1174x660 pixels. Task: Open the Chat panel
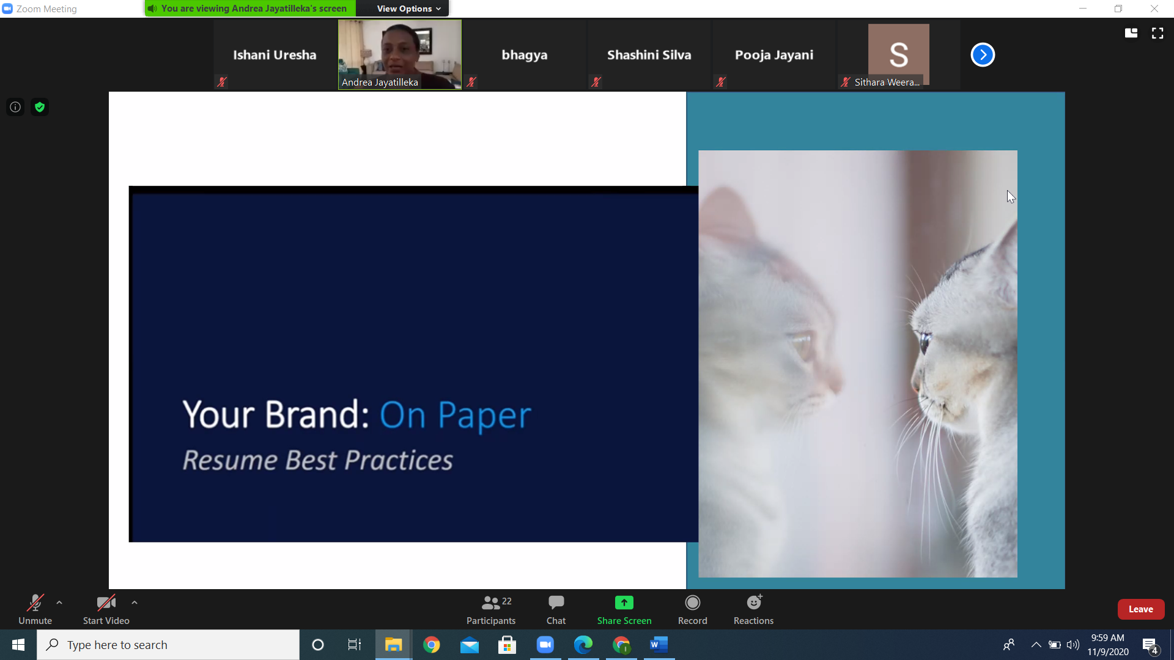tap(556, 609)
